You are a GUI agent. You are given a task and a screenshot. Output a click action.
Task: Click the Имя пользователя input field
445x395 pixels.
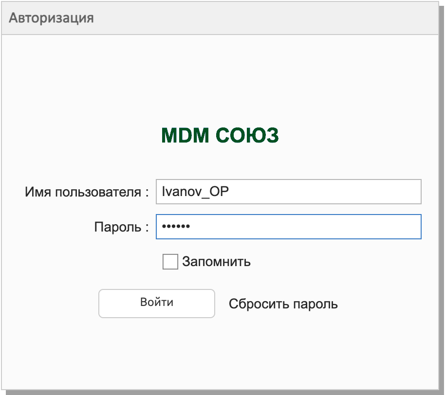coord(288,192)
